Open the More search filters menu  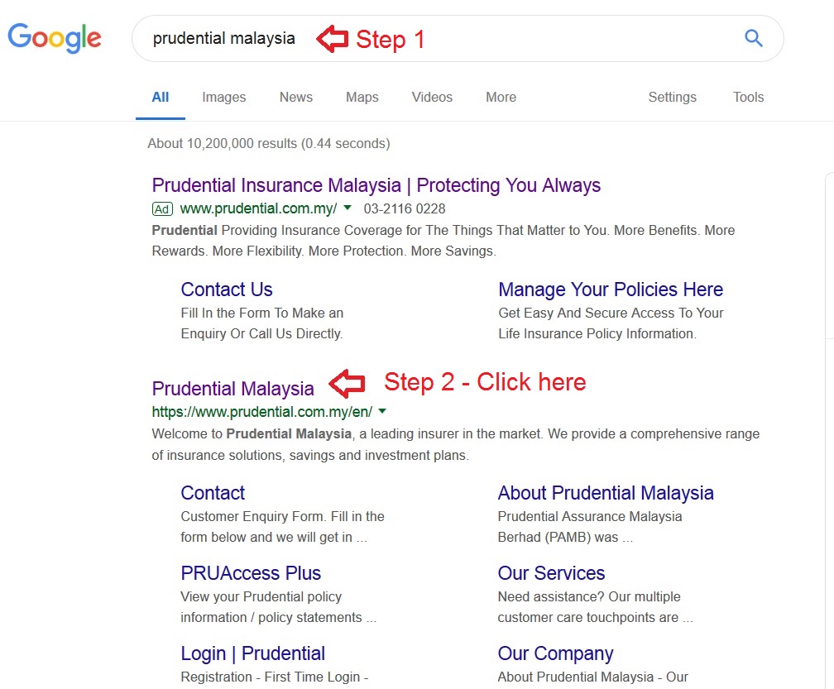[x=501, y=97]
